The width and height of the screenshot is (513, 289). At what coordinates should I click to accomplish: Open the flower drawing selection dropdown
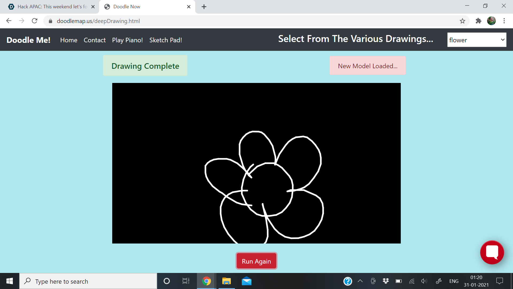point(477,40)
